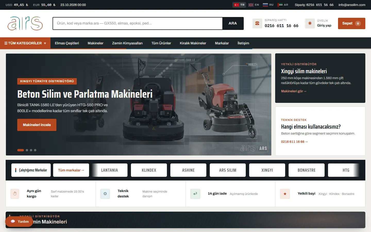
Task: Click the 0216 611 16 66 support link
Action: click(x=294, y=142)
